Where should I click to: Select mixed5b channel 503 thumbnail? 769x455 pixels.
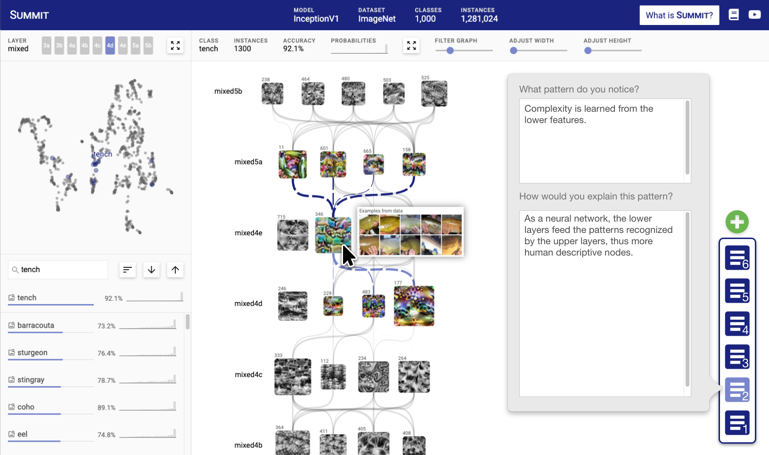394,93
